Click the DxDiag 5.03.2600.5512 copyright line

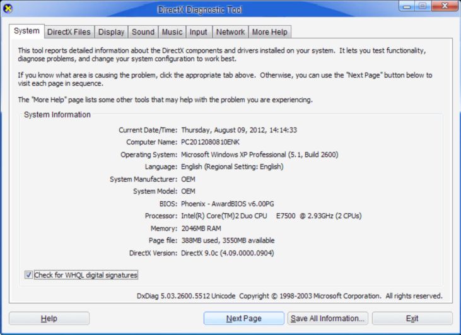(x=289, y=296)
